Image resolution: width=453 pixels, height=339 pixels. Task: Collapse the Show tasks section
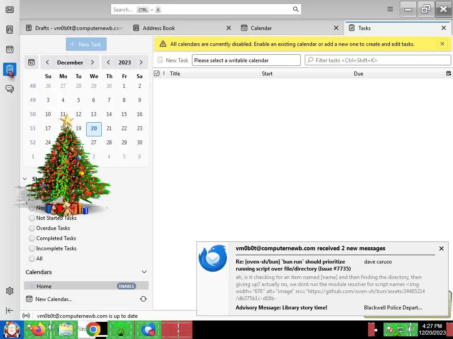pyautogui.click(x=25, y=179)
